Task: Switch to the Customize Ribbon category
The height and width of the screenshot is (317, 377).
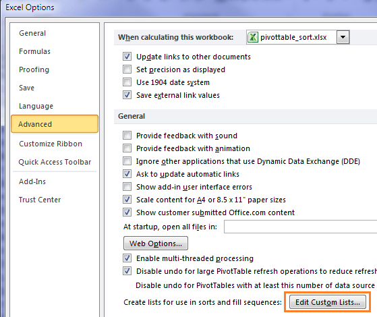Action: click(x=51, y=144)
